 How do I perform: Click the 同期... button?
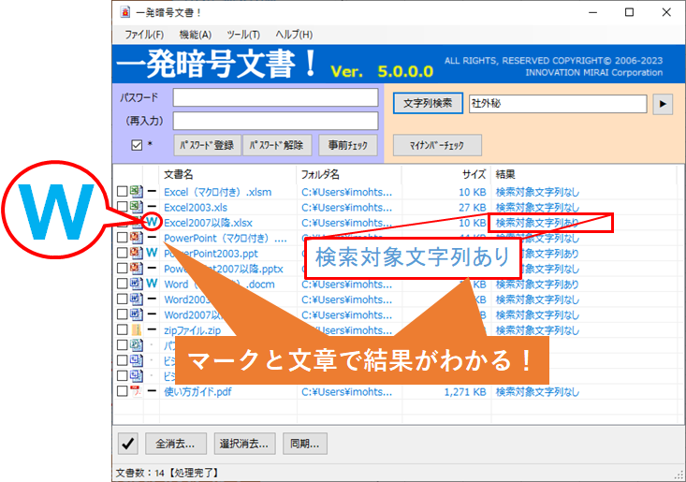305,444
